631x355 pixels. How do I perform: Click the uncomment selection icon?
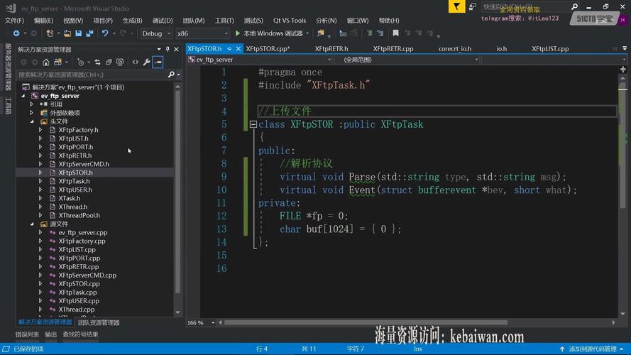(x=380, y=33)
